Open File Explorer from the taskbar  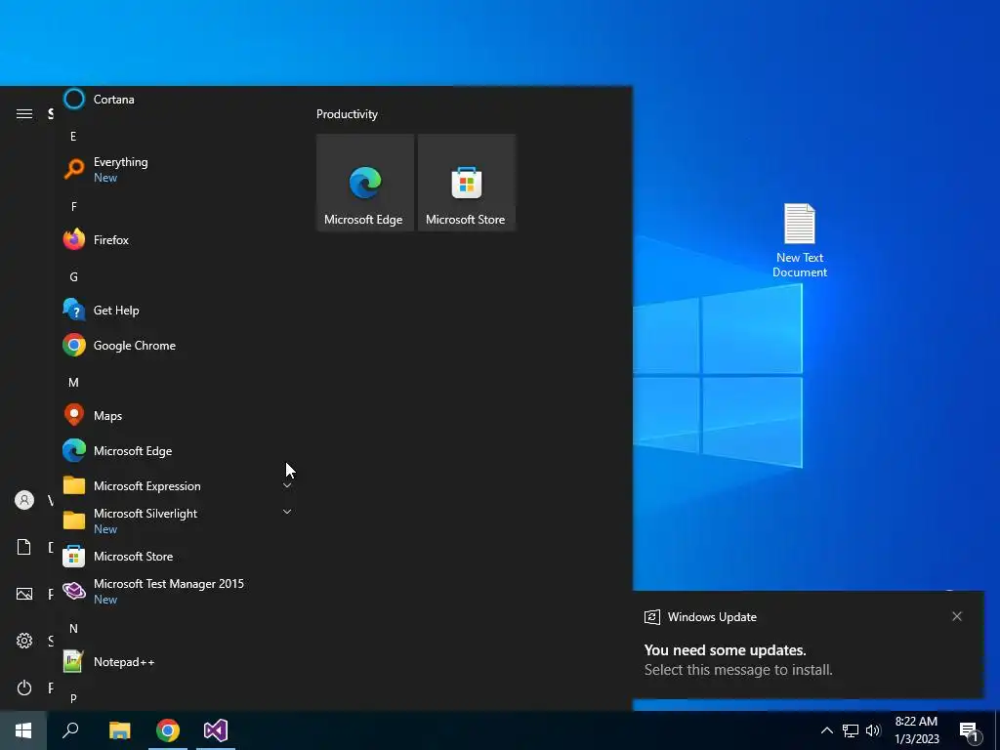pos(119,730)
